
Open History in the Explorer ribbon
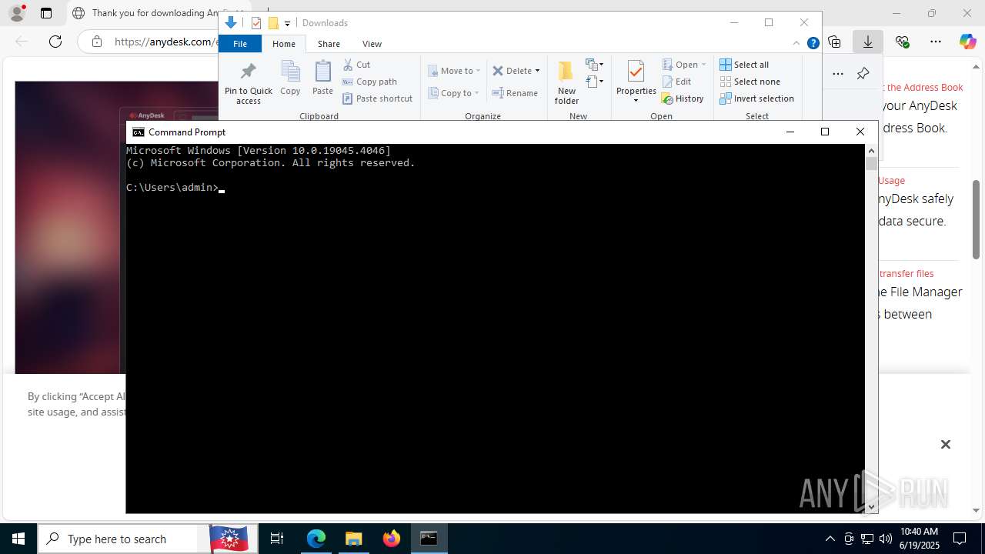683,98
